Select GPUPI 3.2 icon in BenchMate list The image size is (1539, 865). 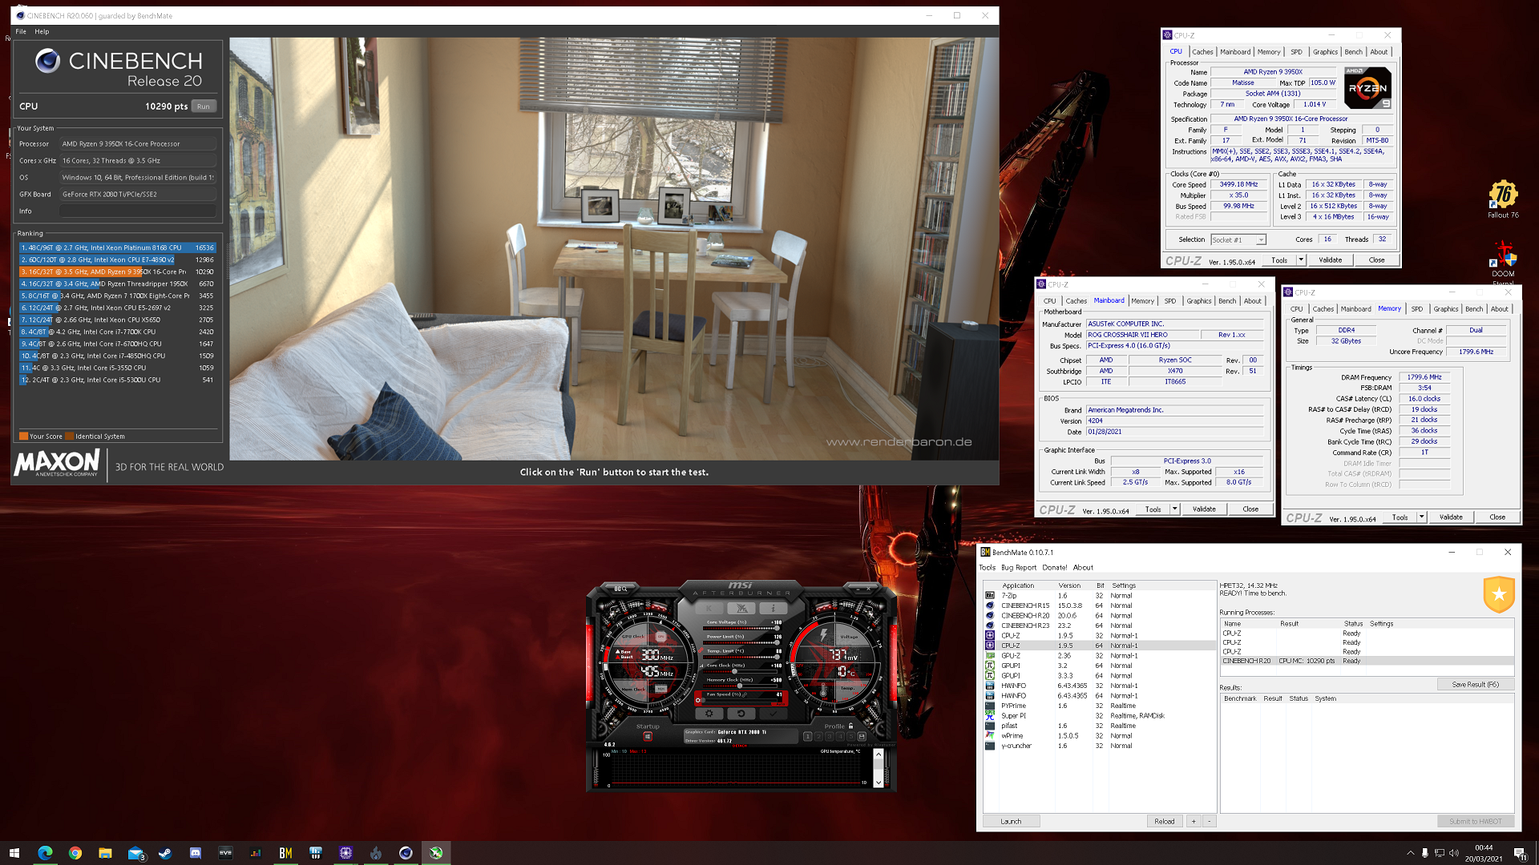[990, 666]
